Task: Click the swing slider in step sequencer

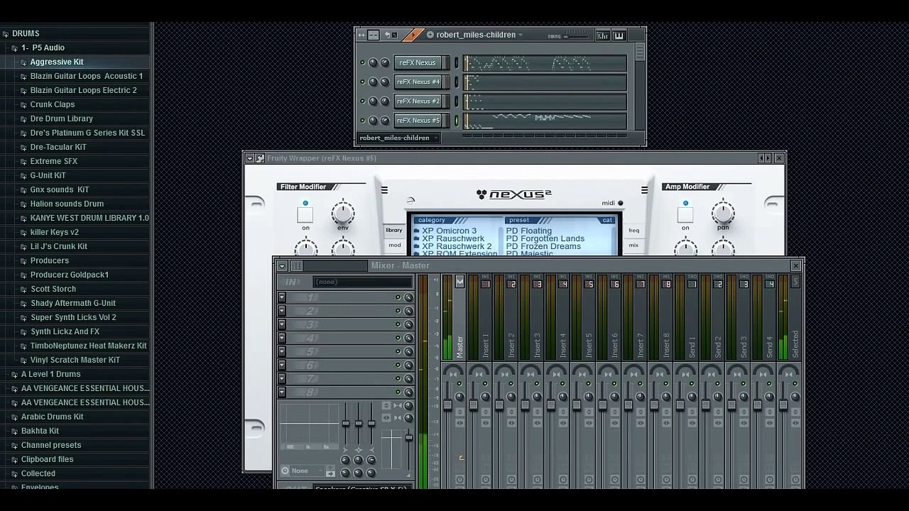Action: (x=577, y=36)
